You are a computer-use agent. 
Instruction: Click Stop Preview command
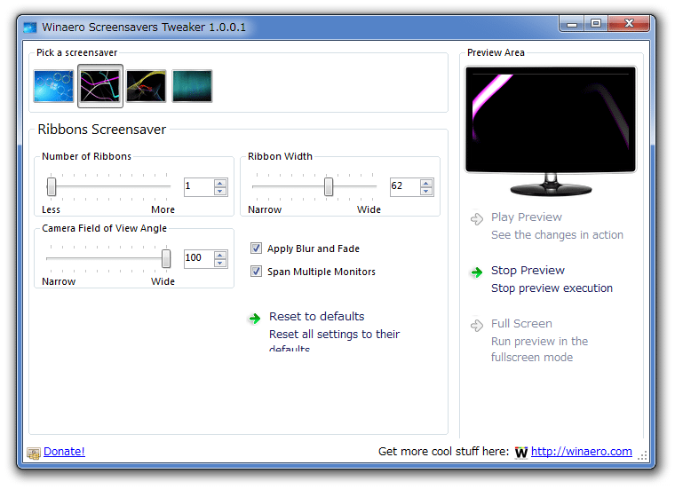(528, 270)
